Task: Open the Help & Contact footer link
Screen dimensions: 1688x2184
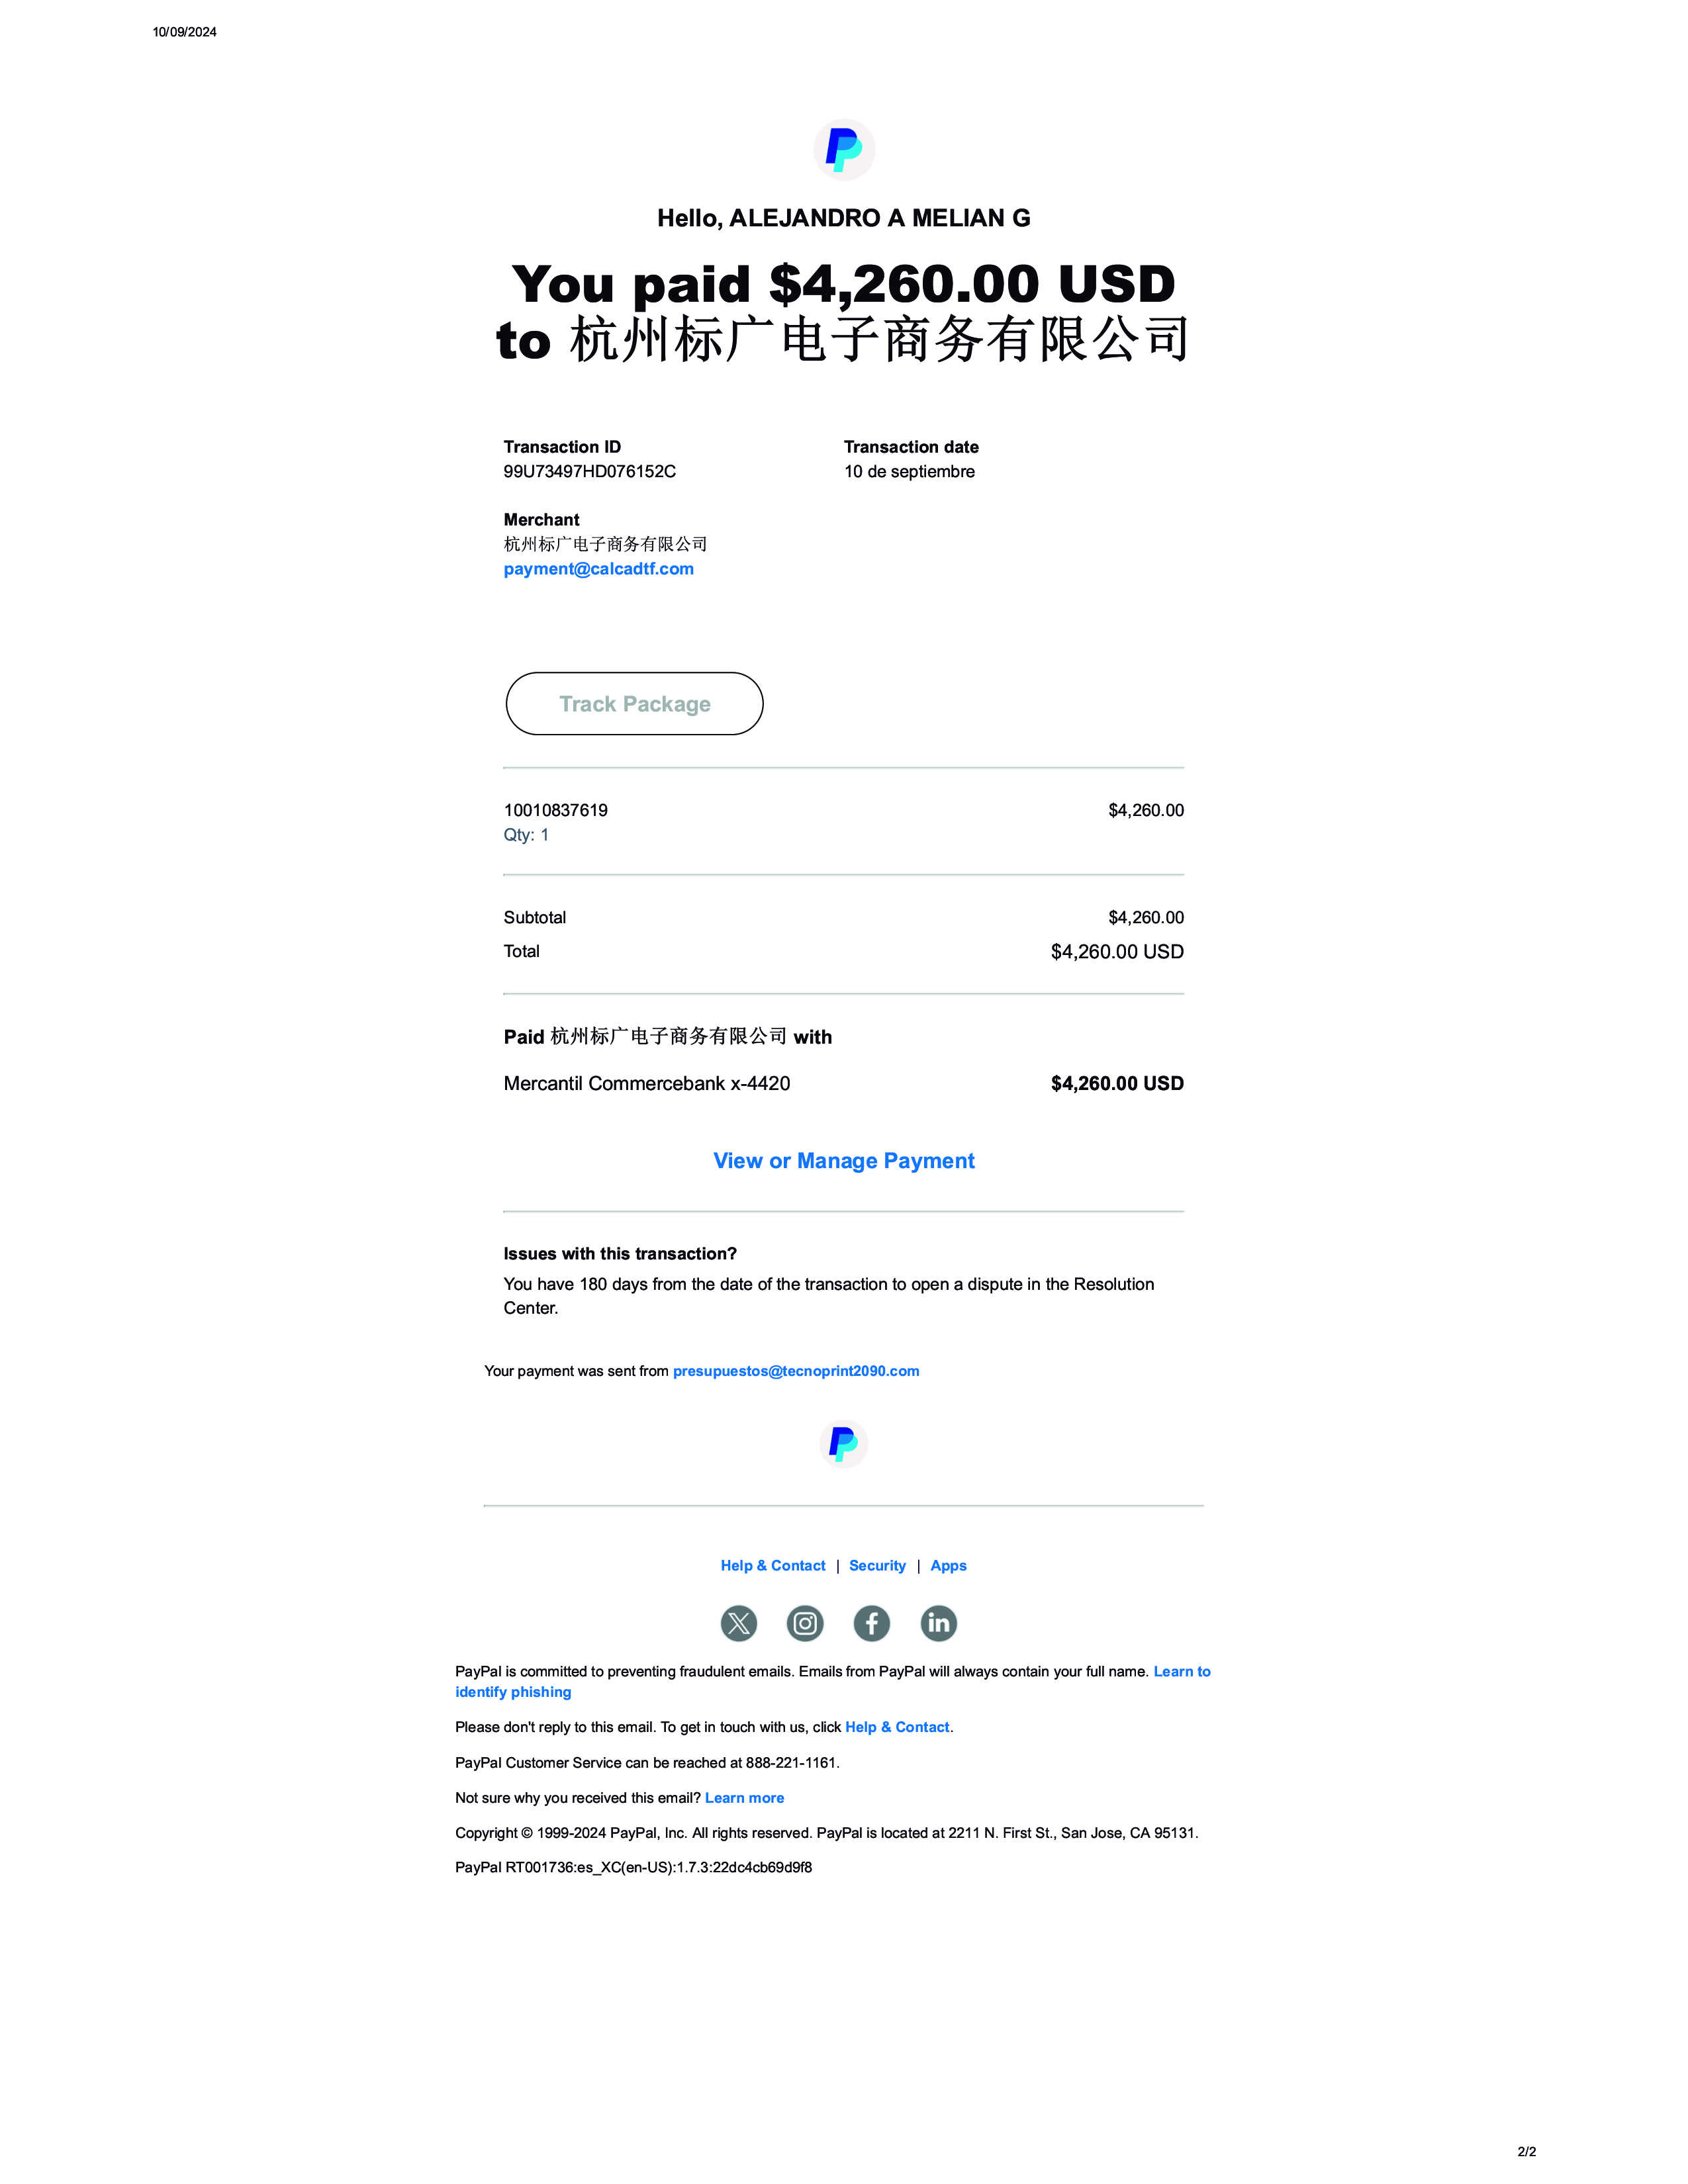Action: tap(773, 1566)
